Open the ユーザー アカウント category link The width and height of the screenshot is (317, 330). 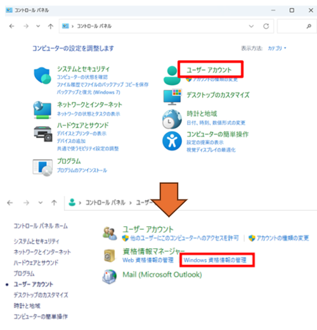209,70
